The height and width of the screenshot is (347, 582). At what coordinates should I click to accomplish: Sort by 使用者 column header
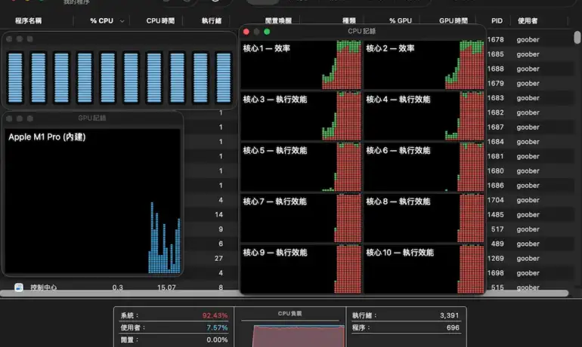pos(528,20)
